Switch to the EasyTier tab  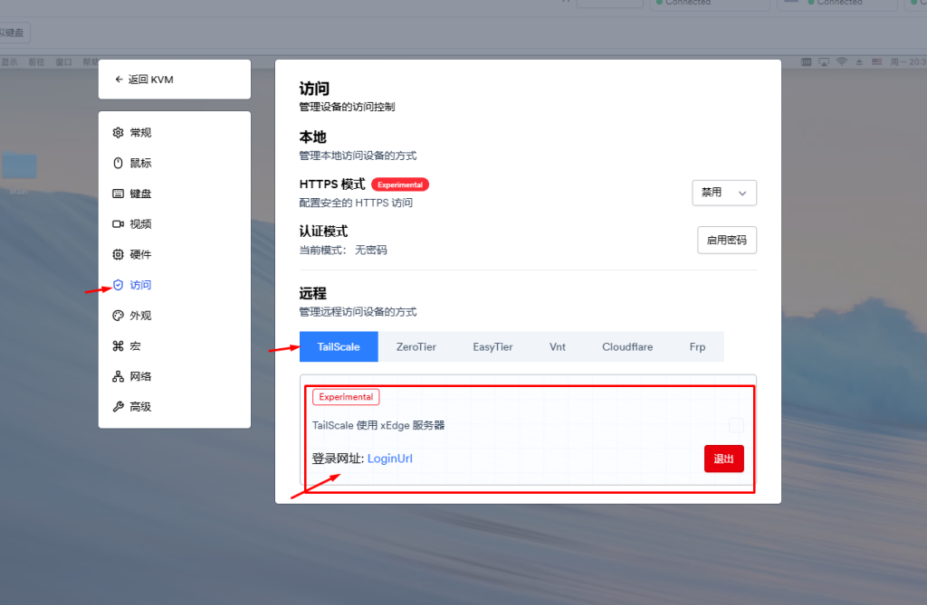coord(492,347)
